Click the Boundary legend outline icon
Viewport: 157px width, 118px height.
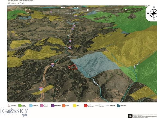pos(9,105)
